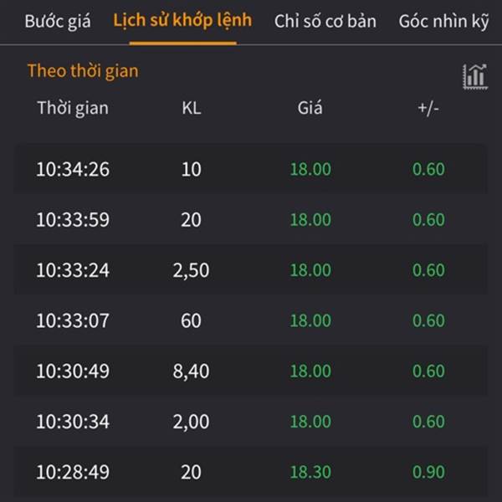Click the Thời gian column header
Screen dimensions: 502x502
[73, 108]
